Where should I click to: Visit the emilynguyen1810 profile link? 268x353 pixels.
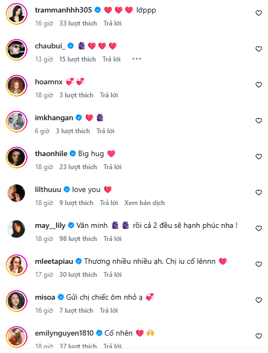pos(64,333)
